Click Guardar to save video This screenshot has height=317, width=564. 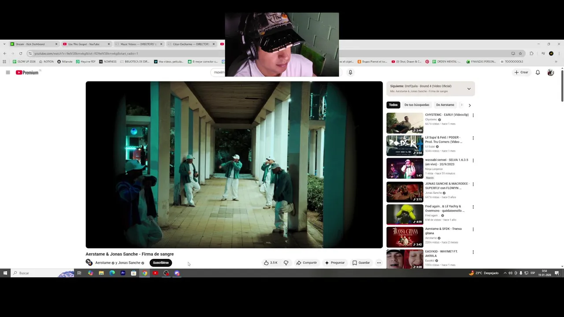coord(361,263)
